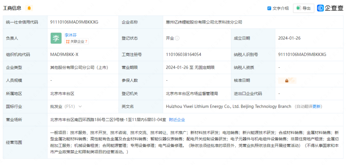This screenshot has width=346, height=165.
Task: Expand the 批发业 (F51) industry dropdown
Action: pos(80,107)
